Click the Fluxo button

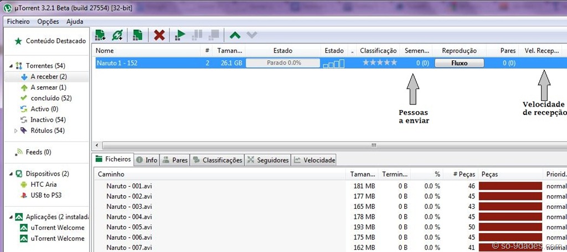click(x=459, y=63)
